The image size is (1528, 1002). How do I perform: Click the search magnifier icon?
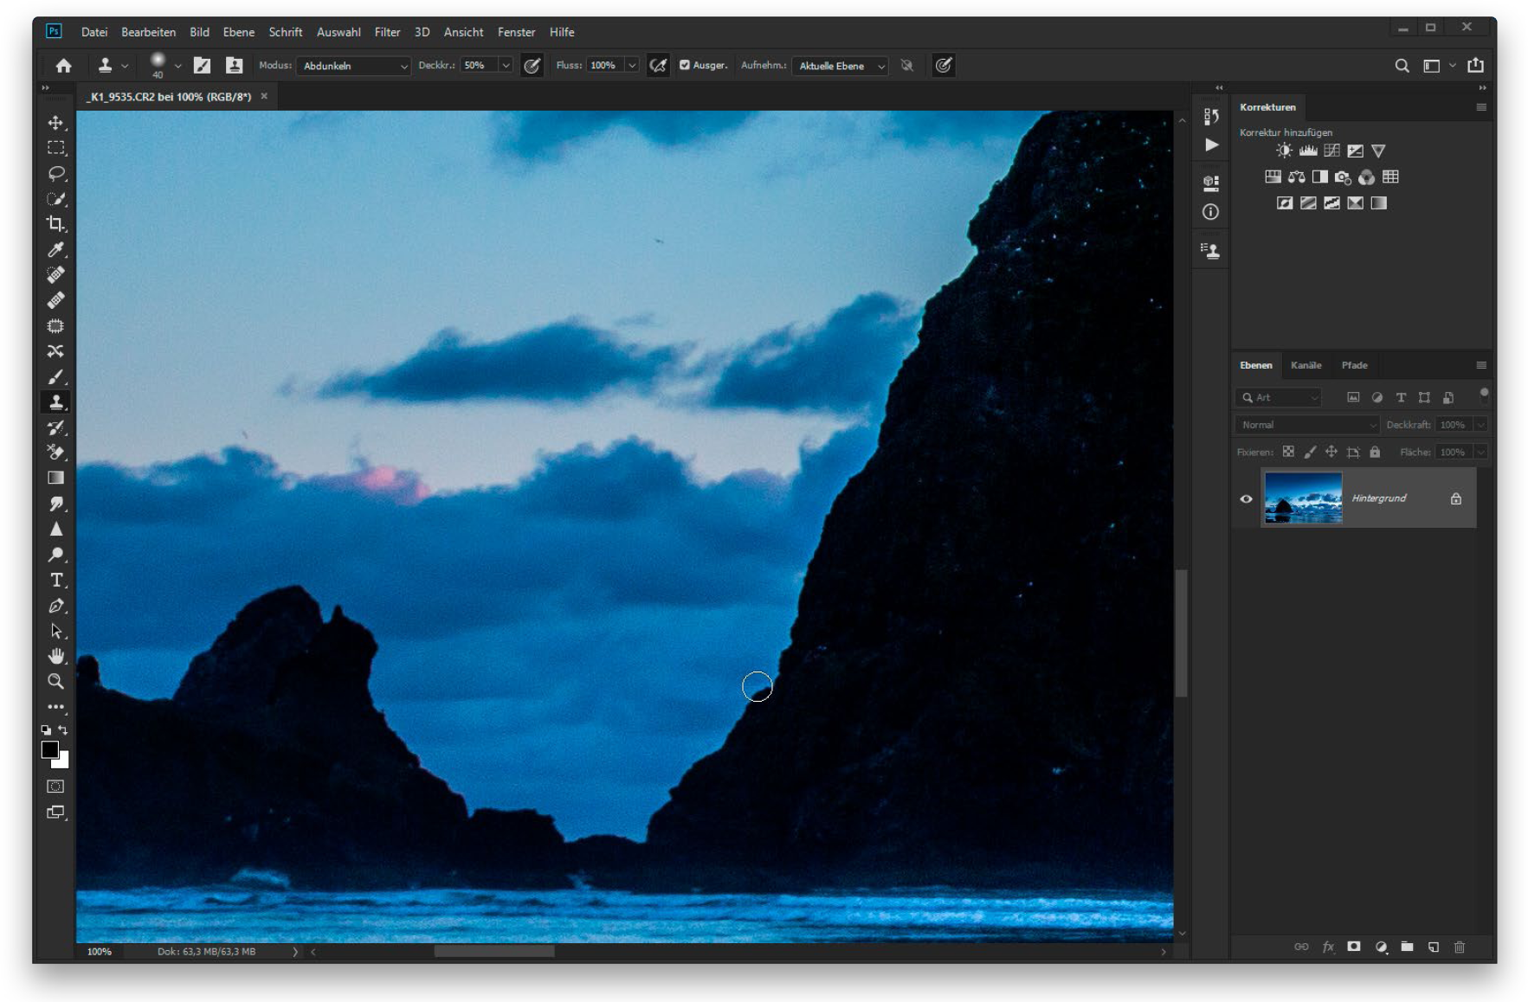pyautogui.click(x=1402, y=66)
